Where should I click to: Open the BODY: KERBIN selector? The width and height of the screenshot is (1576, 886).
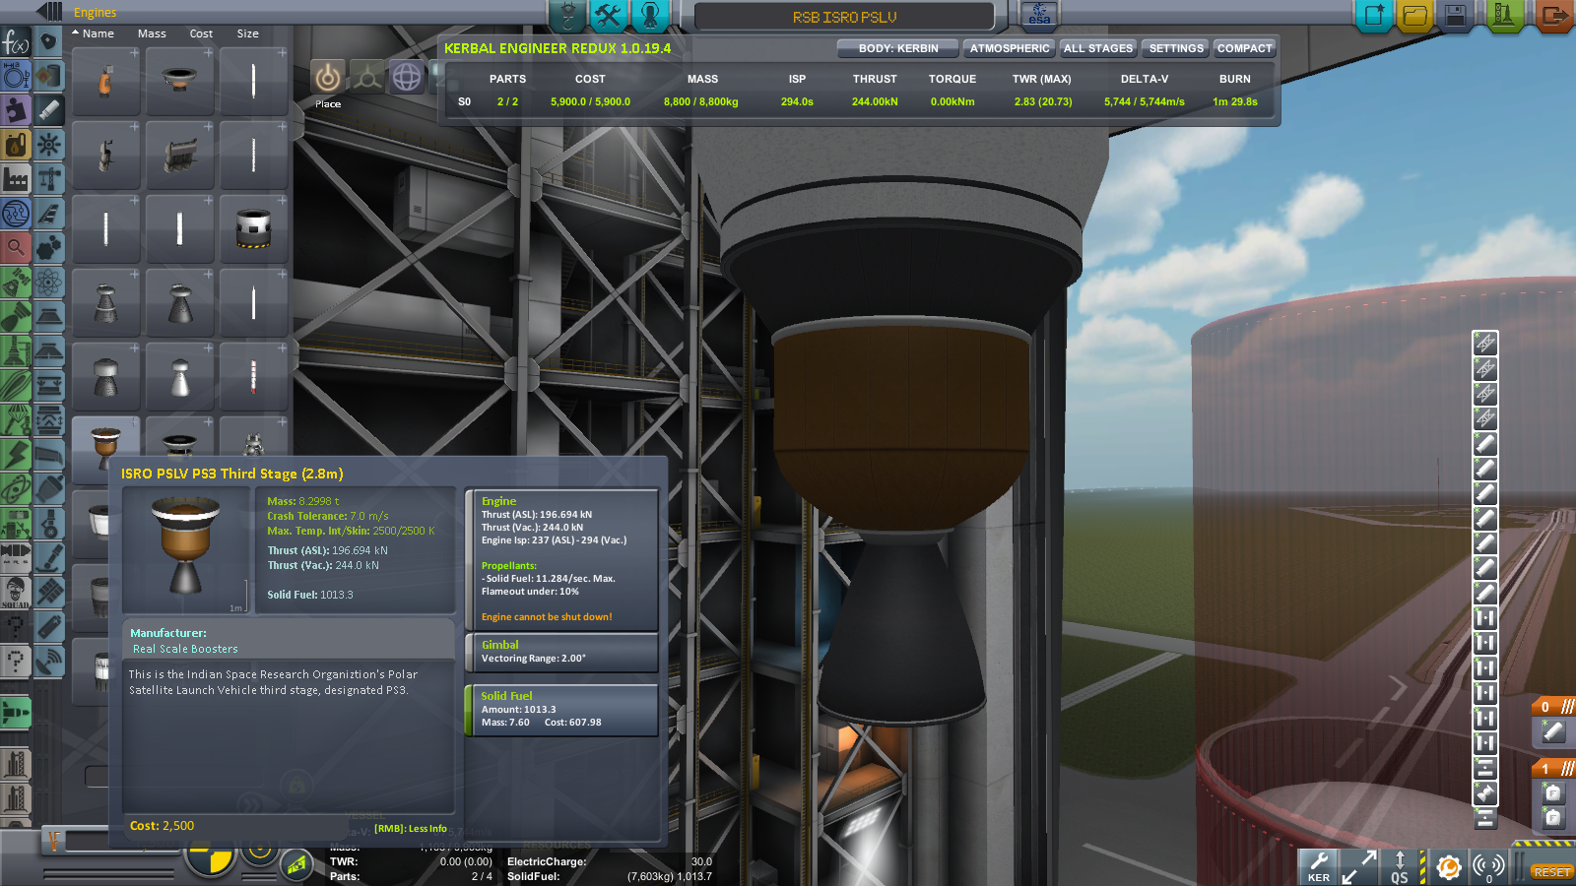[x=898, y=48]
